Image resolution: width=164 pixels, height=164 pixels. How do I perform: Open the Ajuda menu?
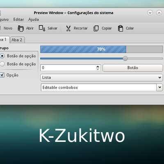[34, 20]
